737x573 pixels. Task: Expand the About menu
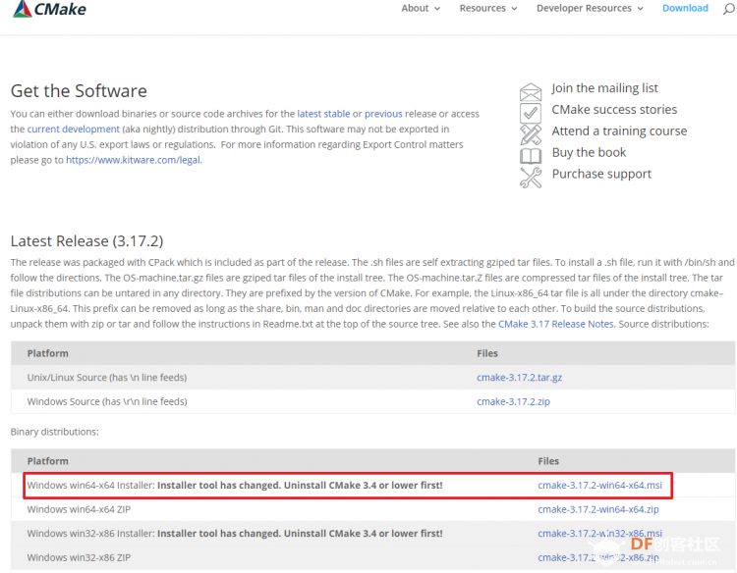point(421,8)
